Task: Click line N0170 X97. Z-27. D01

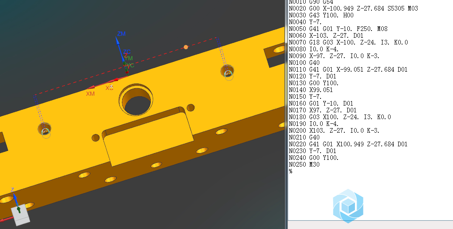Action: (323, 110)
